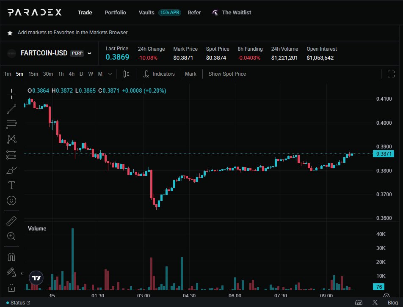Image resolution: width=403 pixels, height=307 pixels.
Task: Expand more time intervals chevron
Action: pyautogui.click(x=110, y=74)
